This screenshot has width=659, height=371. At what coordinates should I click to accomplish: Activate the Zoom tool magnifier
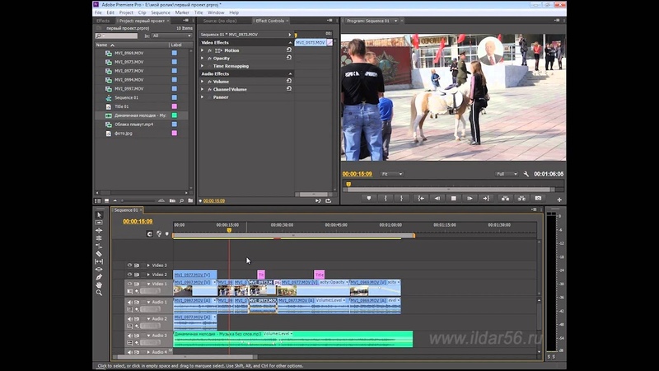[99, 293]
